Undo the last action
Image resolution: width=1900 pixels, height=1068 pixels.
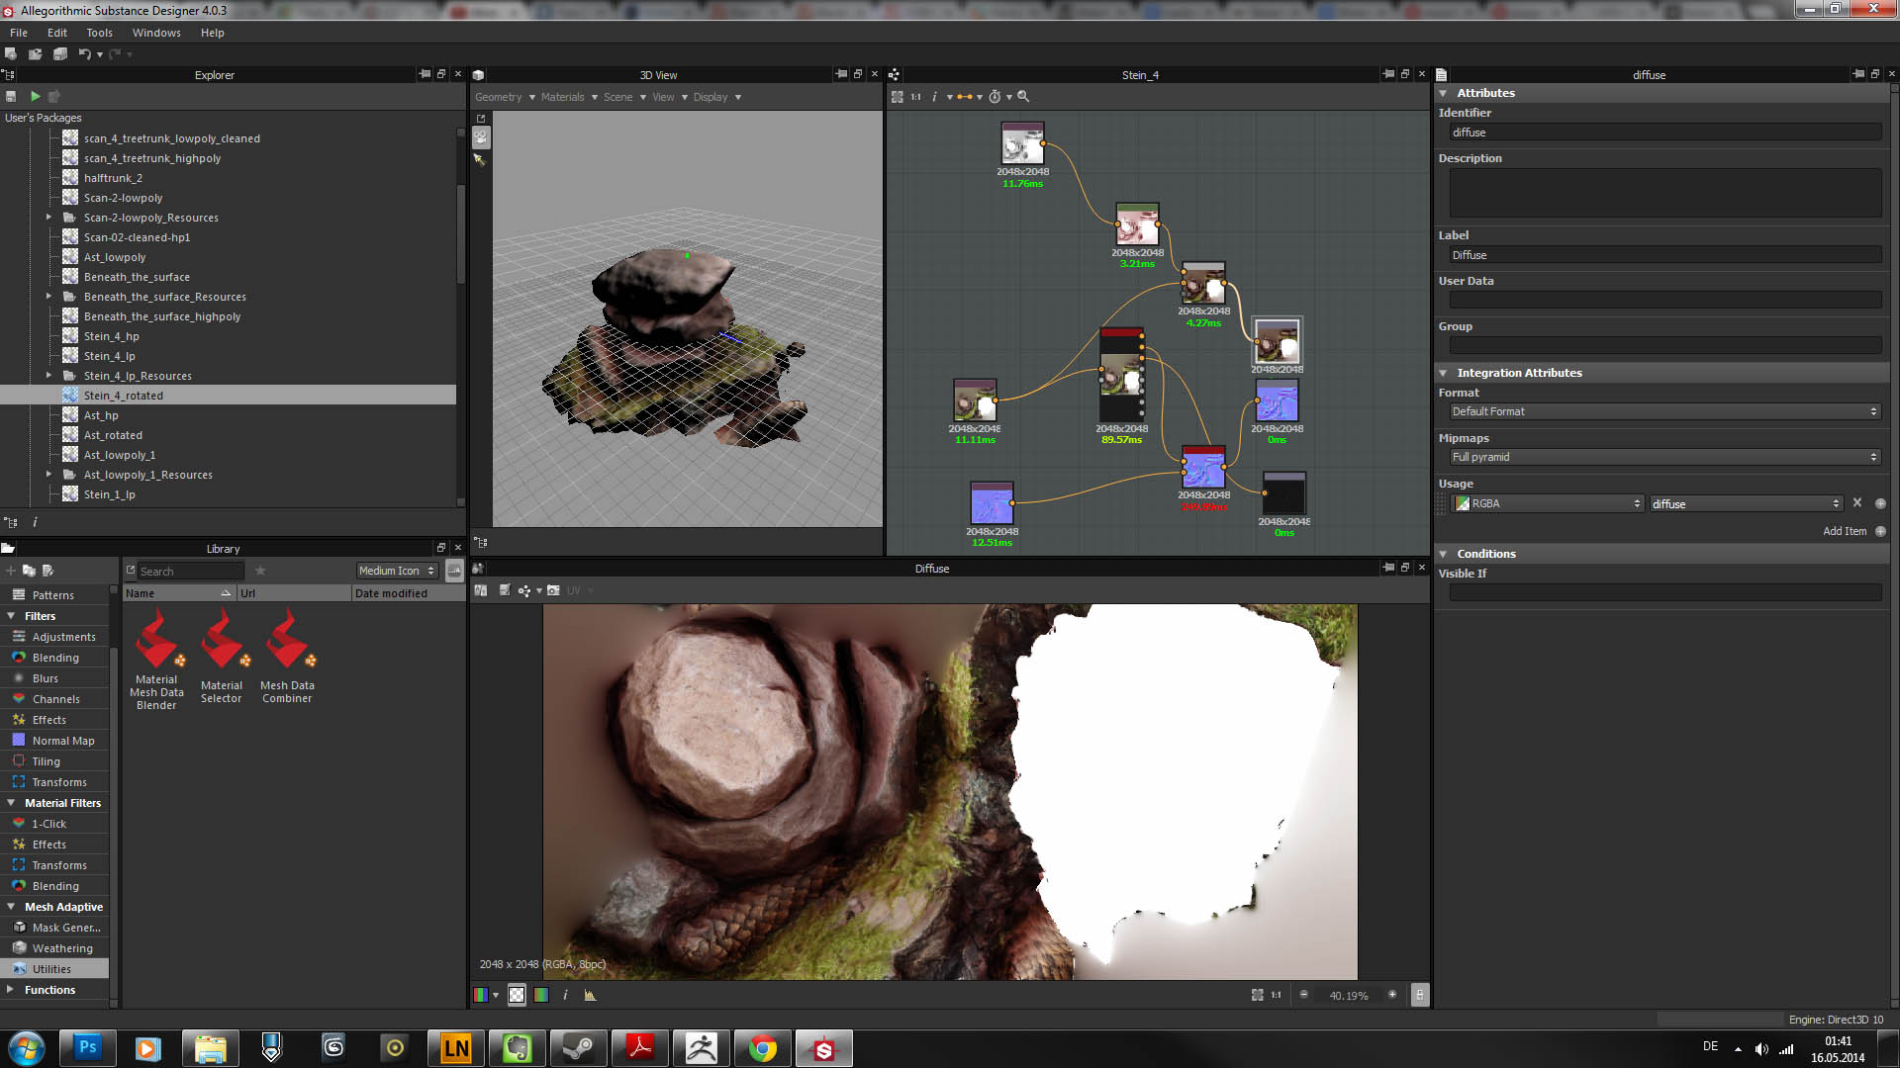click(x=84, y=53)
